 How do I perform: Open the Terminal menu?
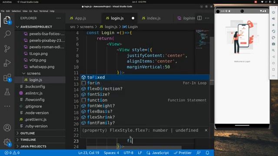click(43, 11)
